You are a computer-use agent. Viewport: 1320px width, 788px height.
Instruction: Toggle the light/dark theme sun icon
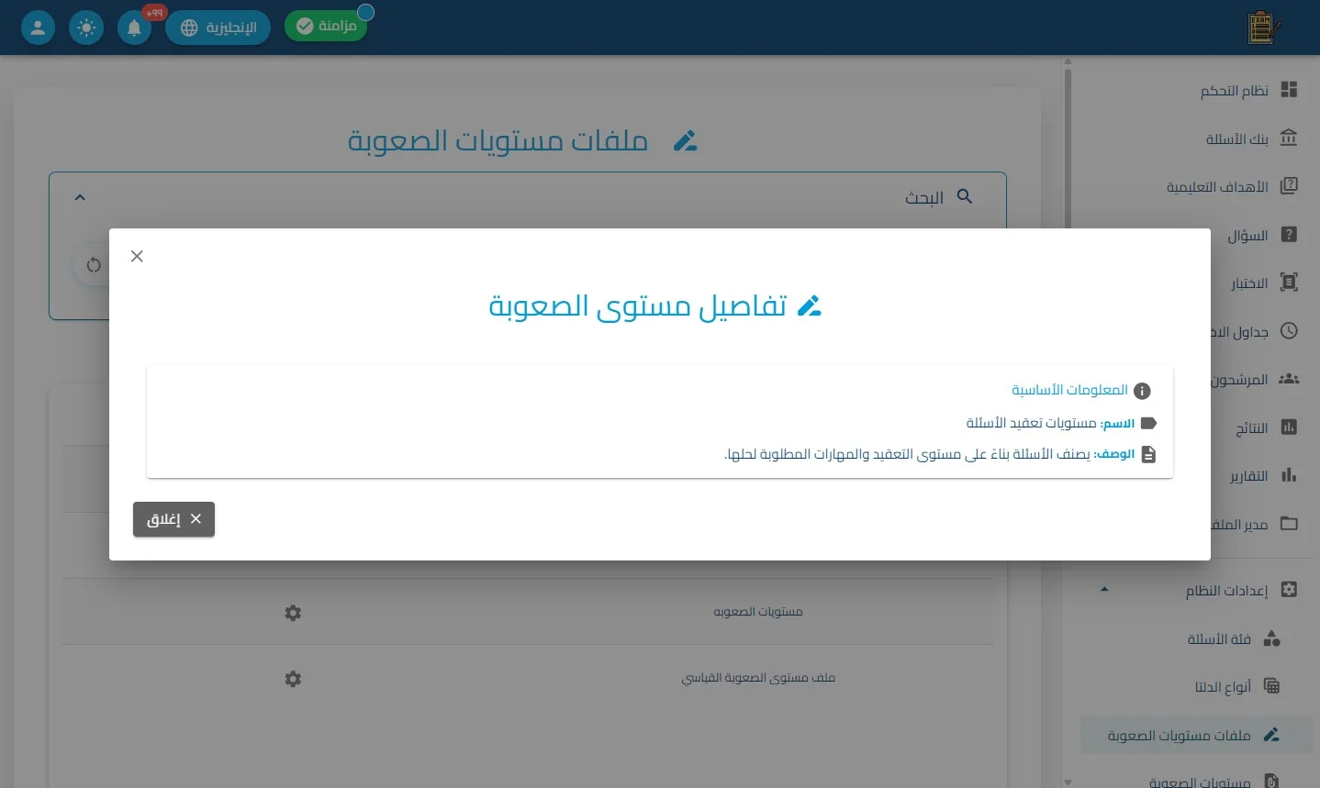point(86,28)
